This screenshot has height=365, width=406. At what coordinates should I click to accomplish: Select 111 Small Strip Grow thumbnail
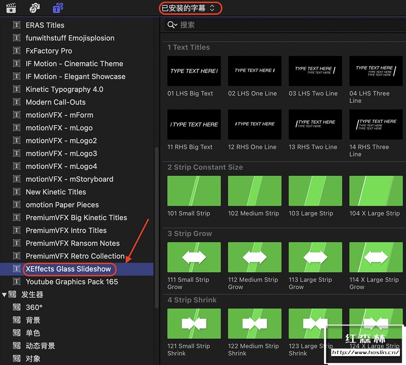pyautogui.click(x=194, y=257)
